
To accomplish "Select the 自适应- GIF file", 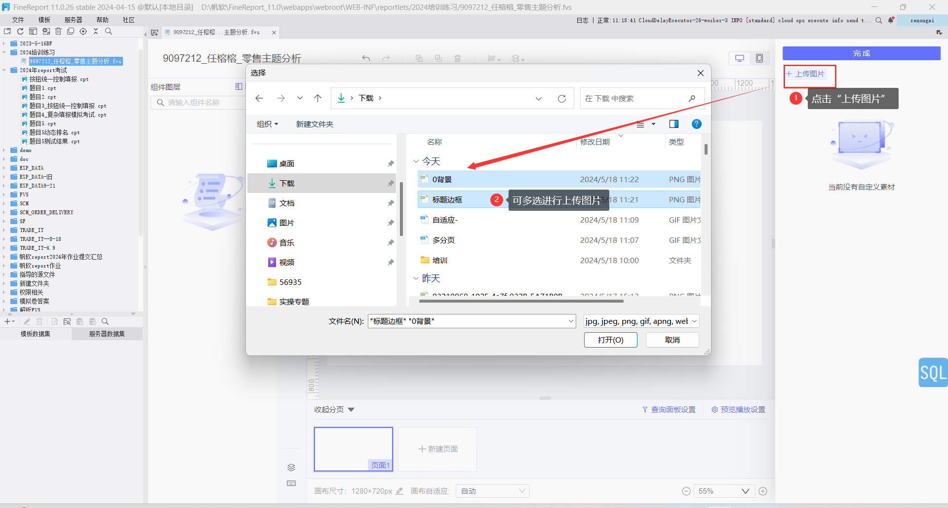I will [559, 220].
